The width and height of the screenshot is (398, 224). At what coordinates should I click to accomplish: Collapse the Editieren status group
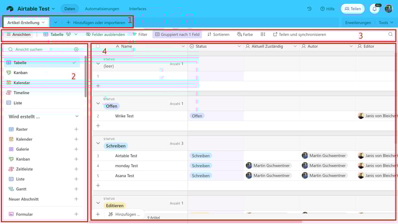pos(98,203)
